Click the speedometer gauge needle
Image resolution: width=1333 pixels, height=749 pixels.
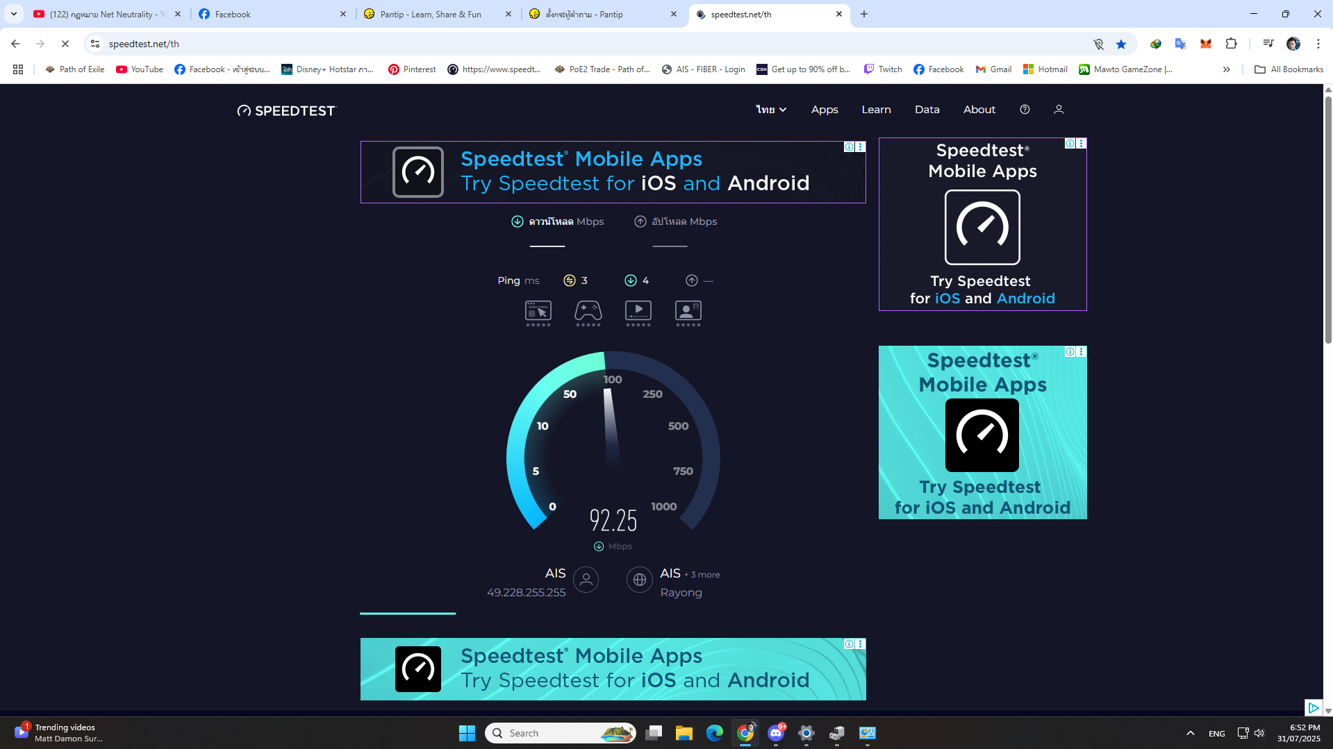(611, 427)
